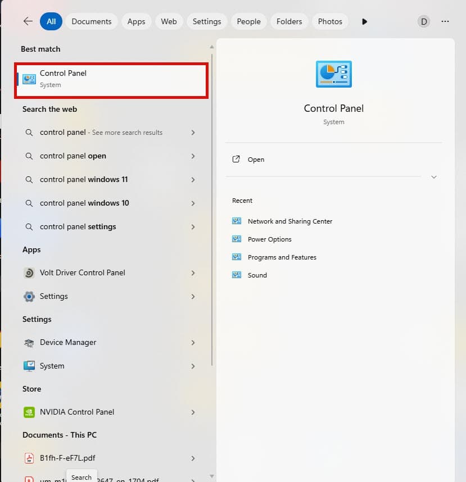Viewport: 466px width, 482px height.
Task: Open Control Panel via the Open button
Action: click(256, 160)
